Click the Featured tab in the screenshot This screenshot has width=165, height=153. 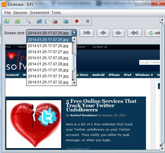[12, 75]
